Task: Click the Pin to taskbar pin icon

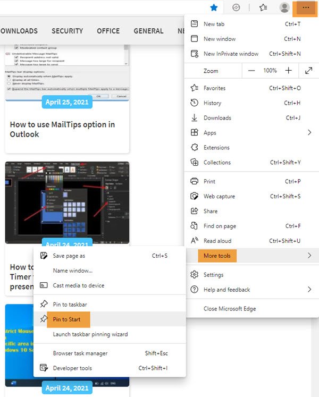Action: (x=44, y=304)
